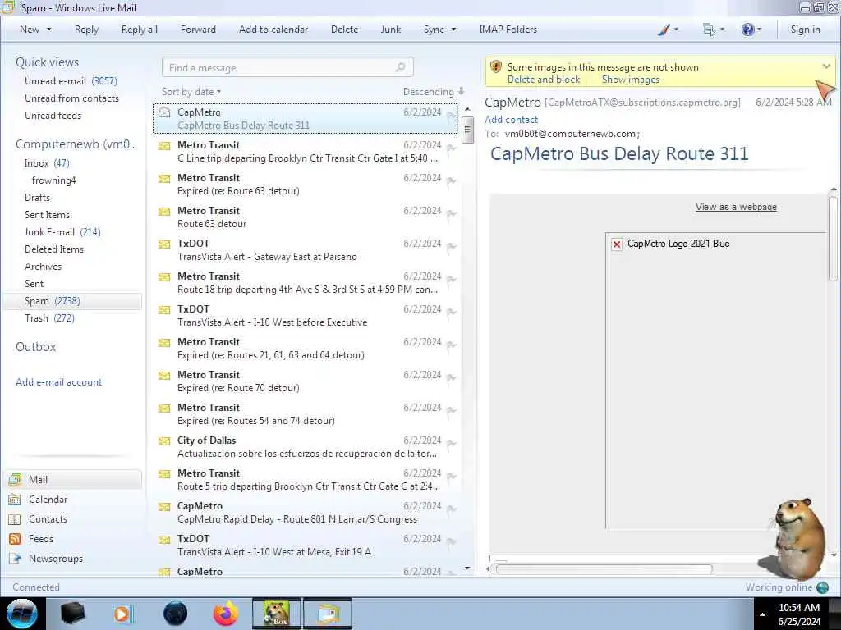Toggle flag on C Line trip Brooklyn Ctr message
Viewport: 841px width, 630px height.
point(451,148)
